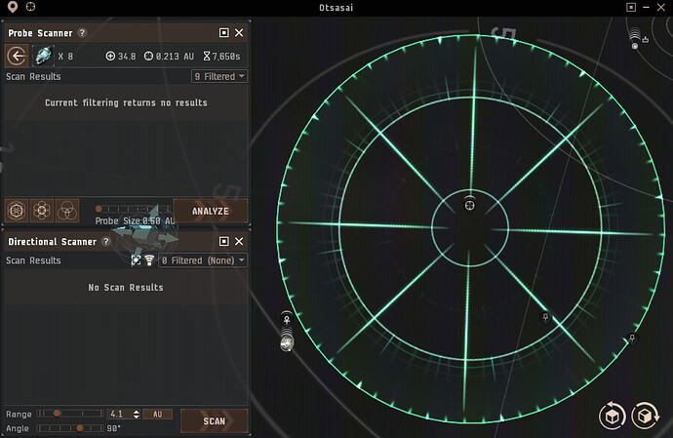The height and width of the screenshot is (438, 673).
Task: Click the bracket marker on sphere's right edge
Action: (x=632, y=338)
